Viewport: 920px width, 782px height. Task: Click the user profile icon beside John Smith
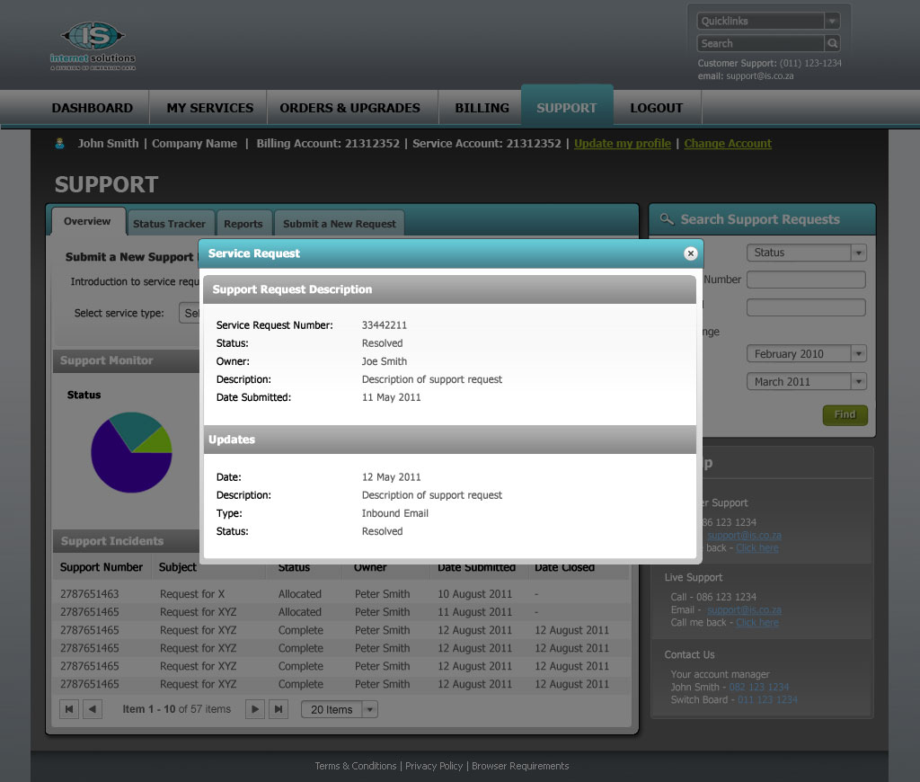point(60,144)
